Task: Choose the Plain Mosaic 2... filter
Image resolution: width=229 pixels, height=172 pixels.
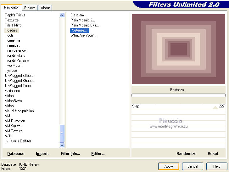Action: click(83, 20)
